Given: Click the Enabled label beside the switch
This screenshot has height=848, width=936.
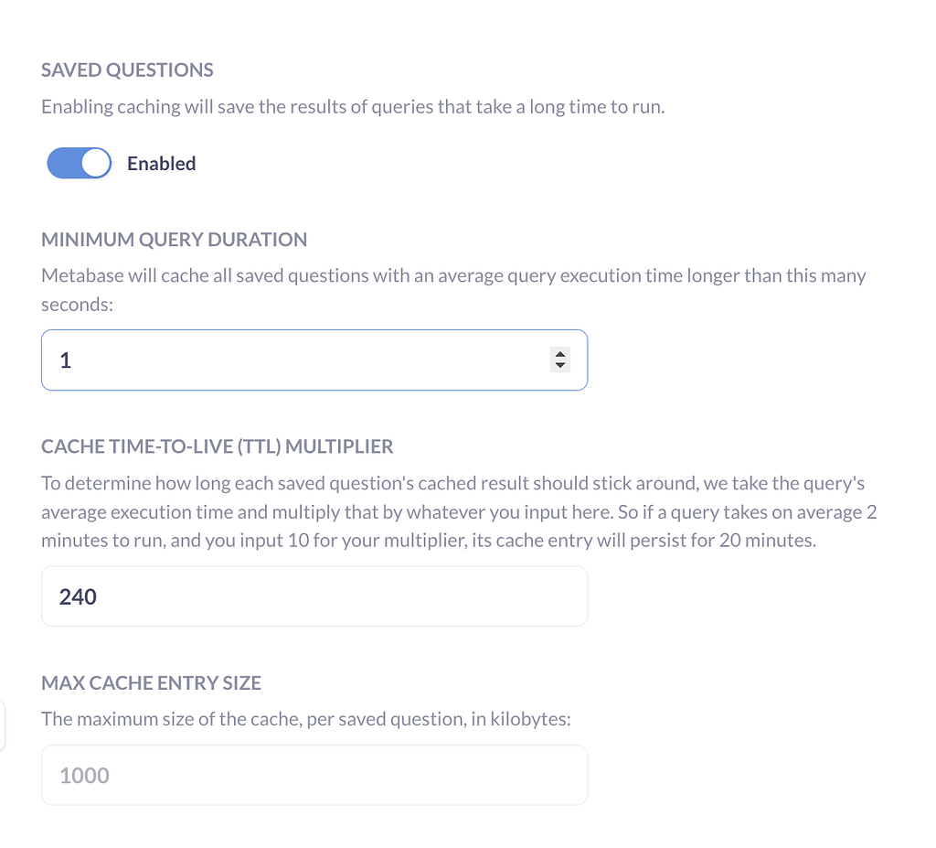Looking at the screenshot, I should click(x=161, y=164).
